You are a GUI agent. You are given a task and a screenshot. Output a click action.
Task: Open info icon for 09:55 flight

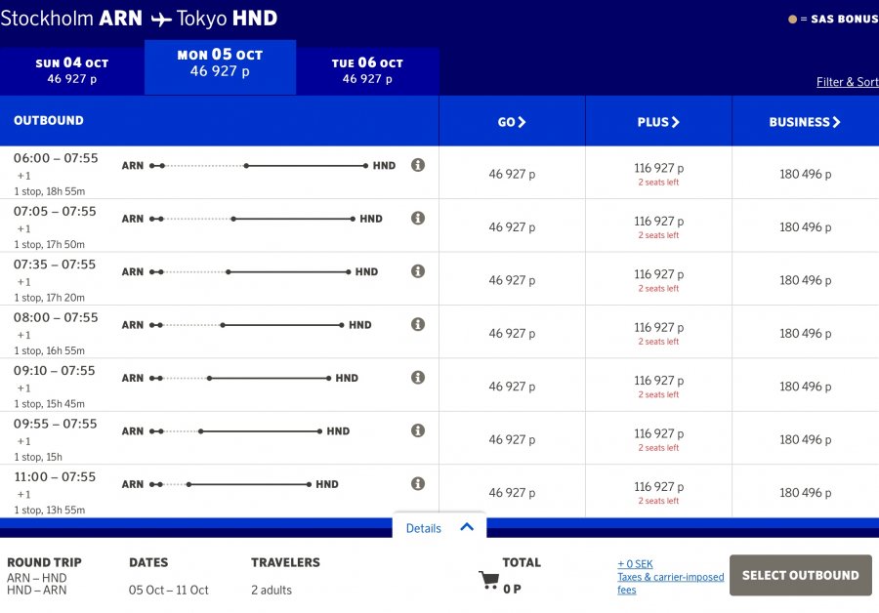[418, 430]
